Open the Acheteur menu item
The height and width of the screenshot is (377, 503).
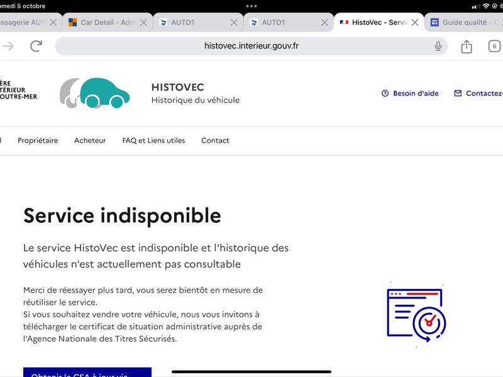click(90, 140)
